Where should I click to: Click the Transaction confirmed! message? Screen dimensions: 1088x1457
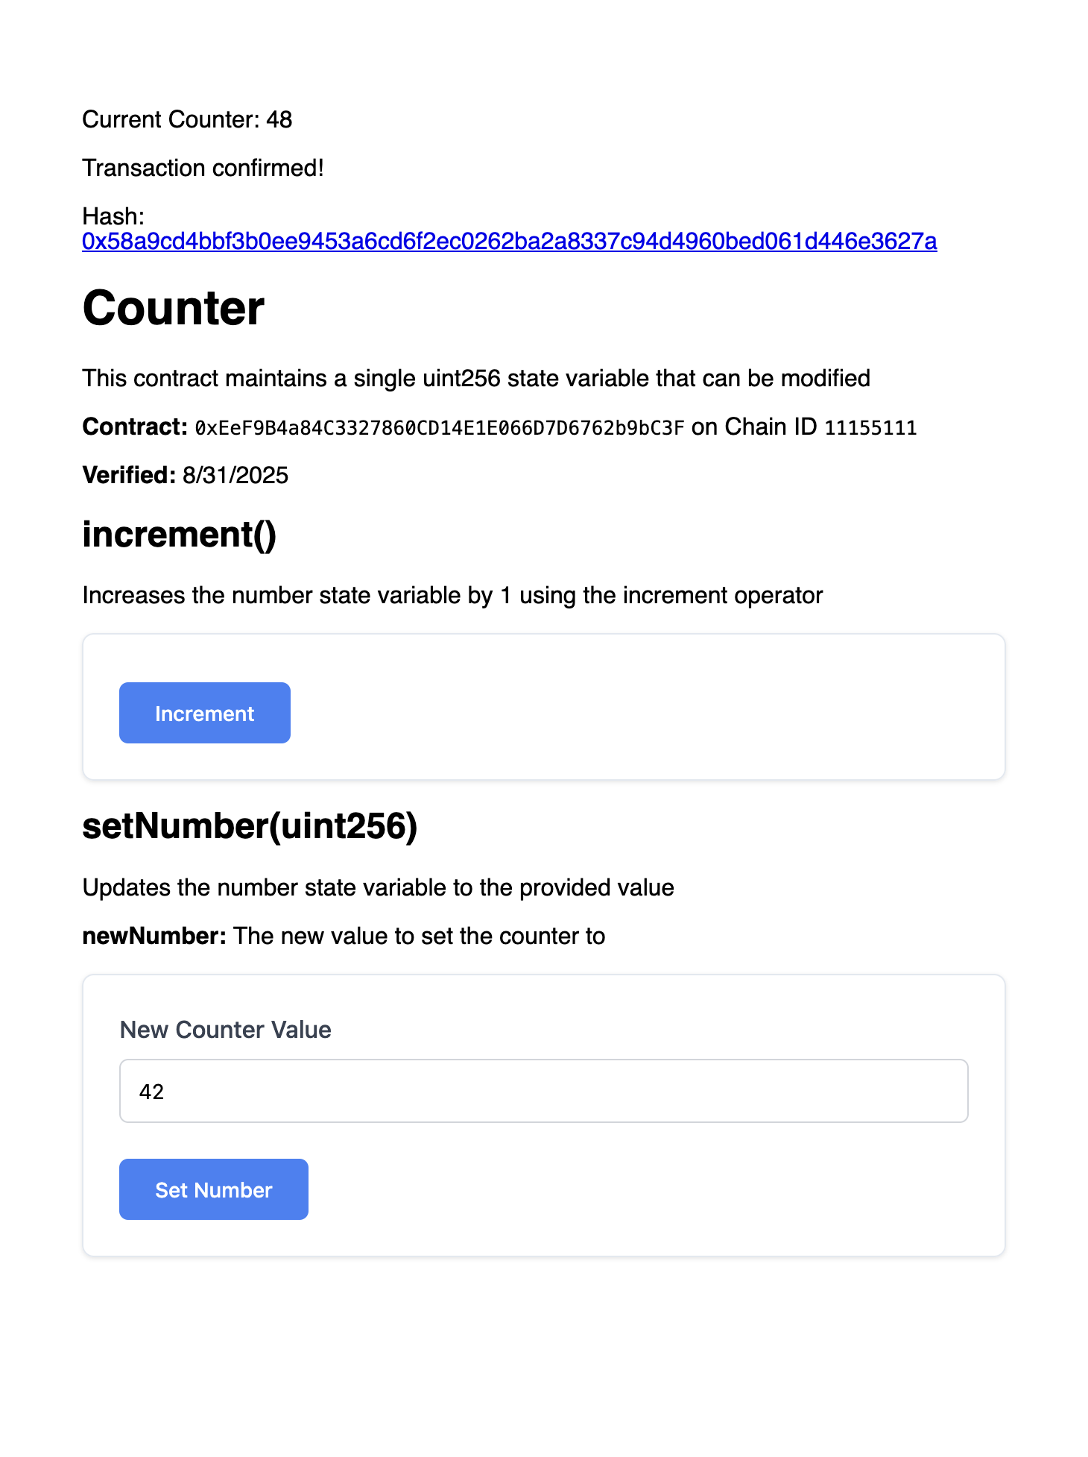(203, 168)
